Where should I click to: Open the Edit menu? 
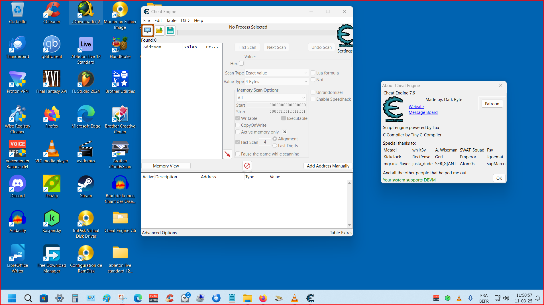pos(158,20)
